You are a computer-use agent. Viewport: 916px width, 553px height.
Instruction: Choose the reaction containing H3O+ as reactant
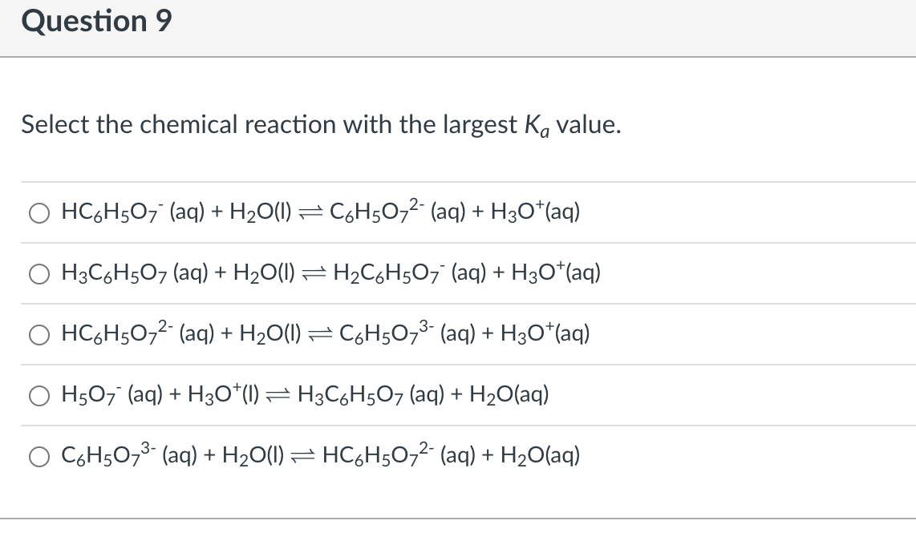[x=305, y=394]
